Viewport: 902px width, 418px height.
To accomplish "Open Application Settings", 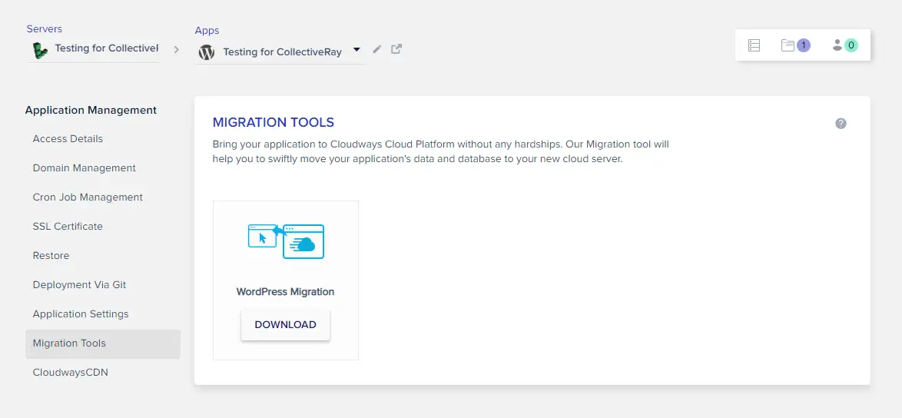I will click(81, 314).
